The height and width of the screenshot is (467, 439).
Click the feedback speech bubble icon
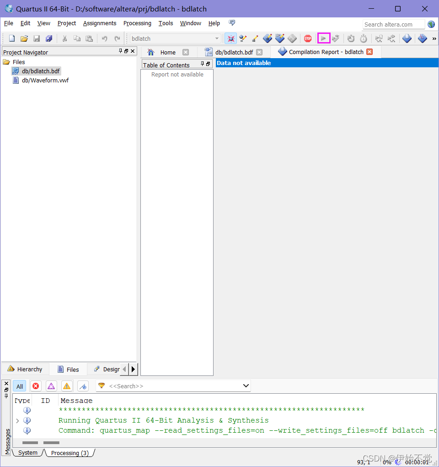tap(232, 22)
